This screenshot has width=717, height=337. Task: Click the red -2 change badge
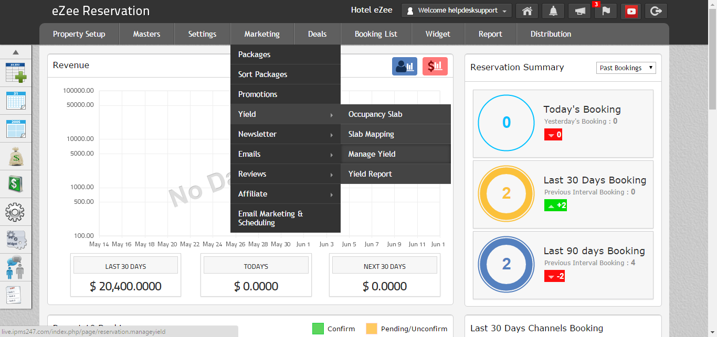tap(554, 276)
